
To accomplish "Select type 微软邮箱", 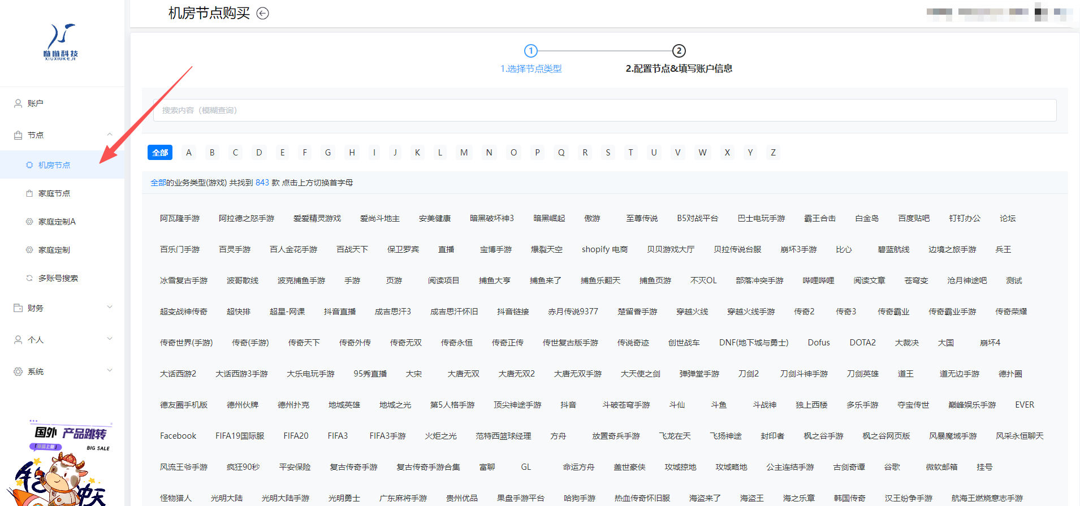I will click(941, 467).
